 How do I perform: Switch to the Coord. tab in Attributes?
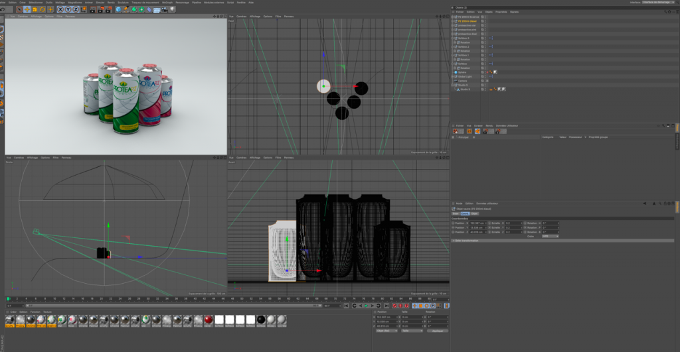(x=466, y=213)
